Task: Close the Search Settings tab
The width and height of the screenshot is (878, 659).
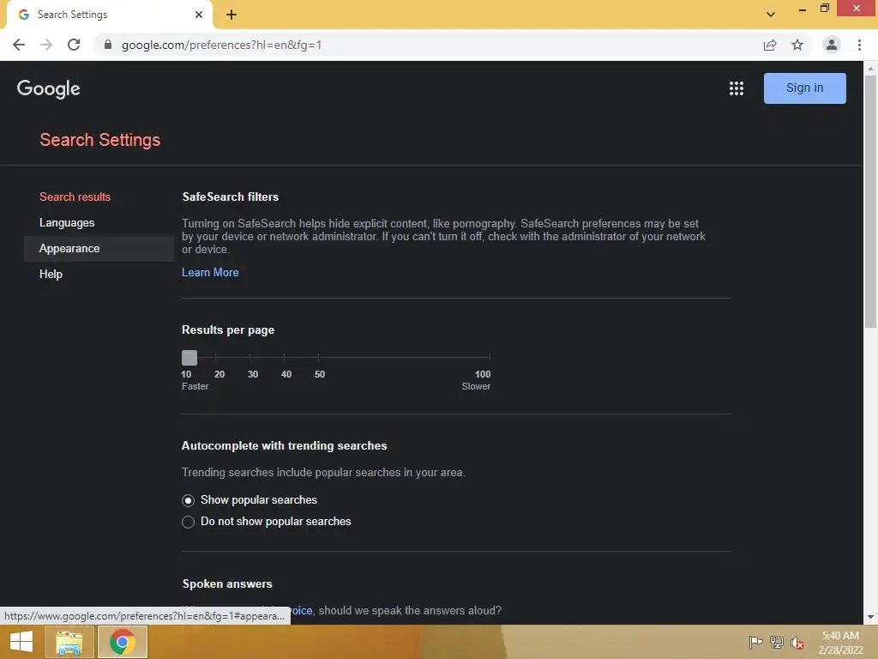Action: click(199, 15)
